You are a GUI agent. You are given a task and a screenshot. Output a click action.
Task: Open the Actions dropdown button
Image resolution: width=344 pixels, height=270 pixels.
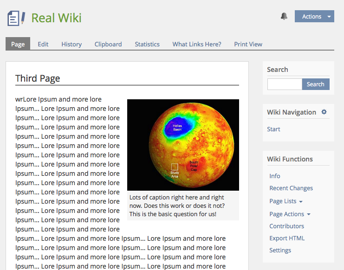(314, 16)
